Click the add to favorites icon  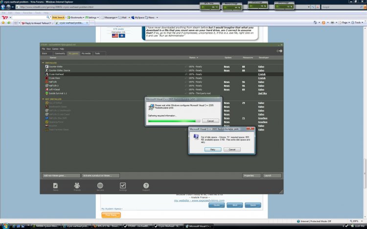pyautogui.click(x=9, y=23)
